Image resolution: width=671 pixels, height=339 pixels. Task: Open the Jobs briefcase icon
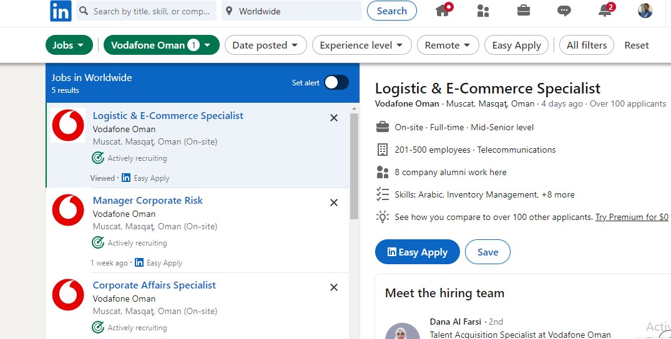523,11
